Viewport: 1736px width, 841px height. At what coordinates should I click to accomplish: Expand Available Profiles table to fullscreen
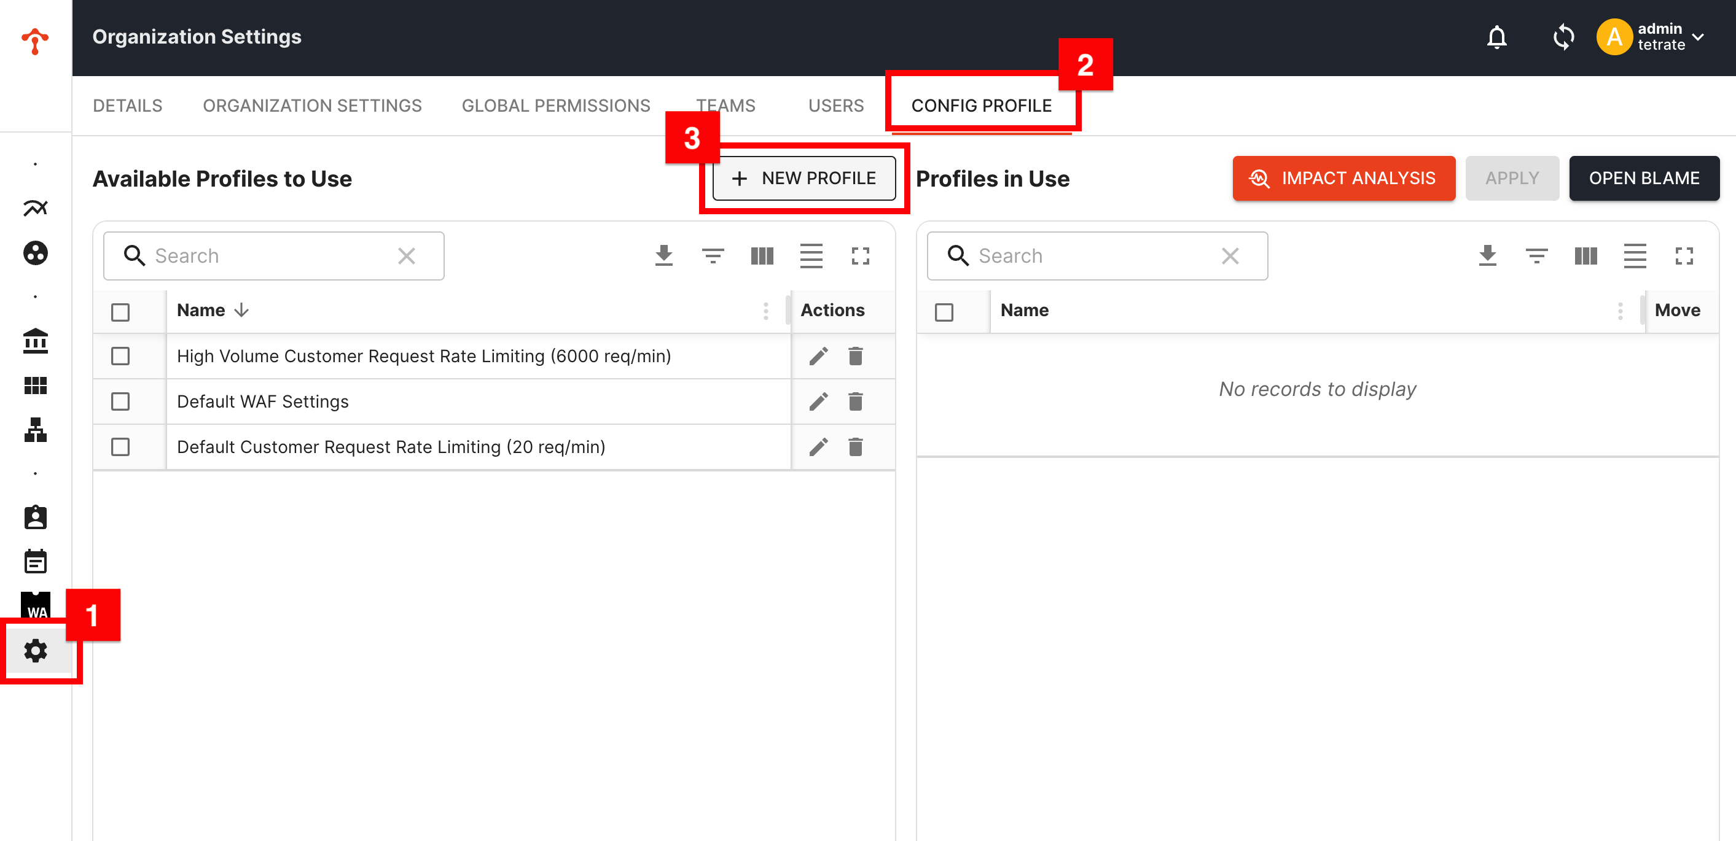861,256
